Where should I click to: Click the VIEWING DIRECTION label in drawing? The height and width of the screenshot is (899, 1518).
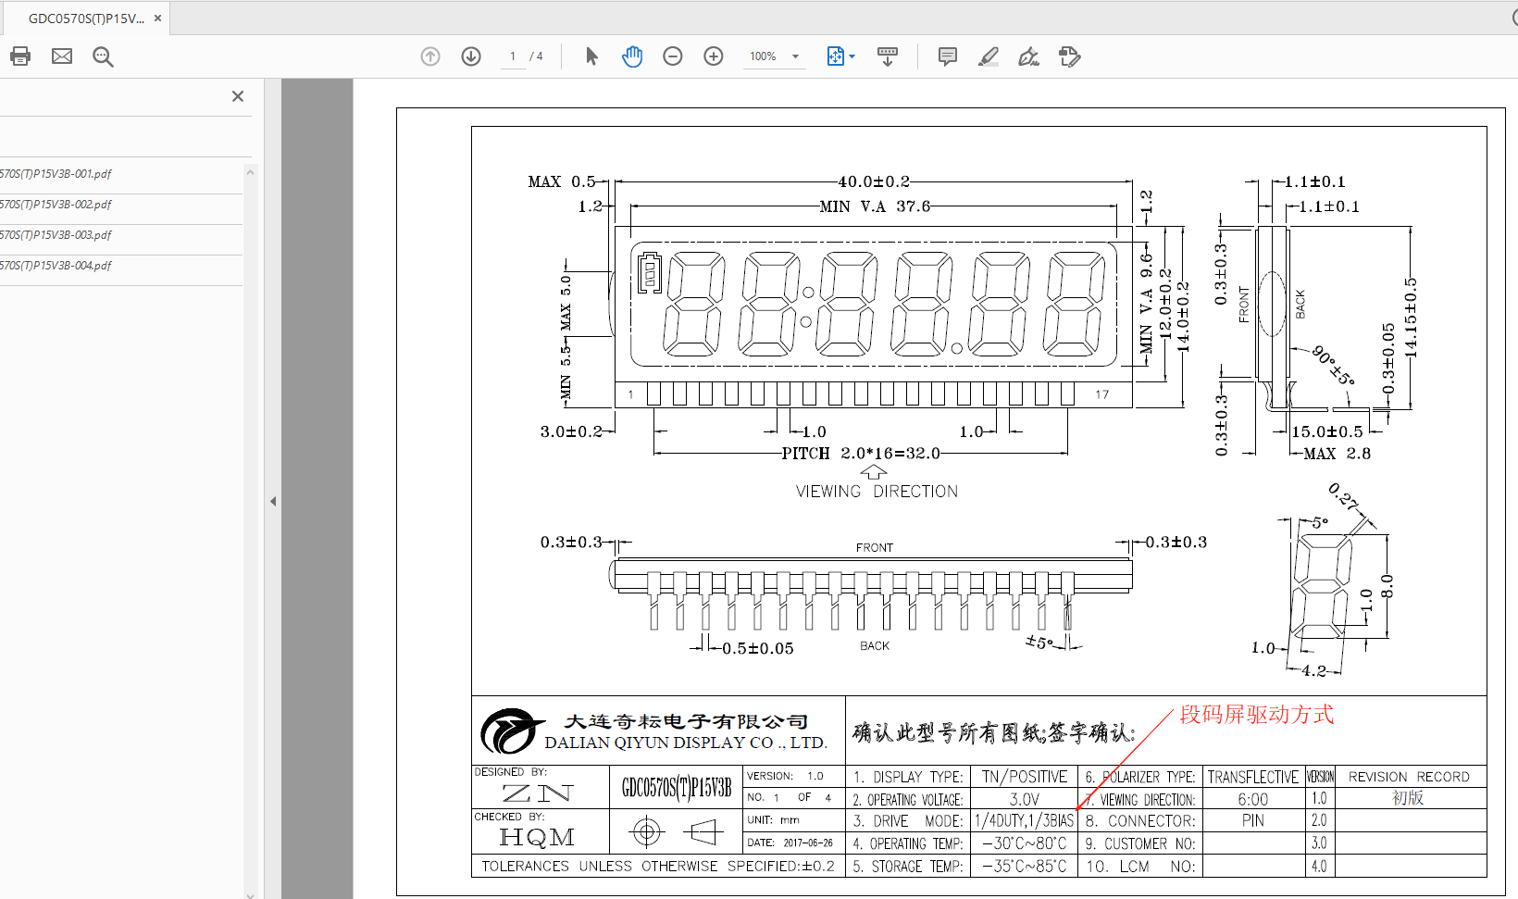pyautogui.click(x=877, y=492)
